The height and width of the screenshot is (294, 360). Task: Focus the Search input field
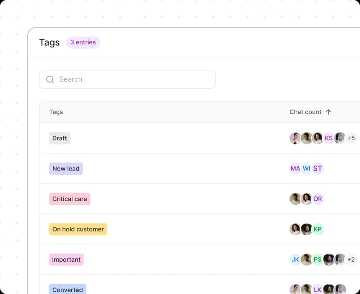point(128,79)
